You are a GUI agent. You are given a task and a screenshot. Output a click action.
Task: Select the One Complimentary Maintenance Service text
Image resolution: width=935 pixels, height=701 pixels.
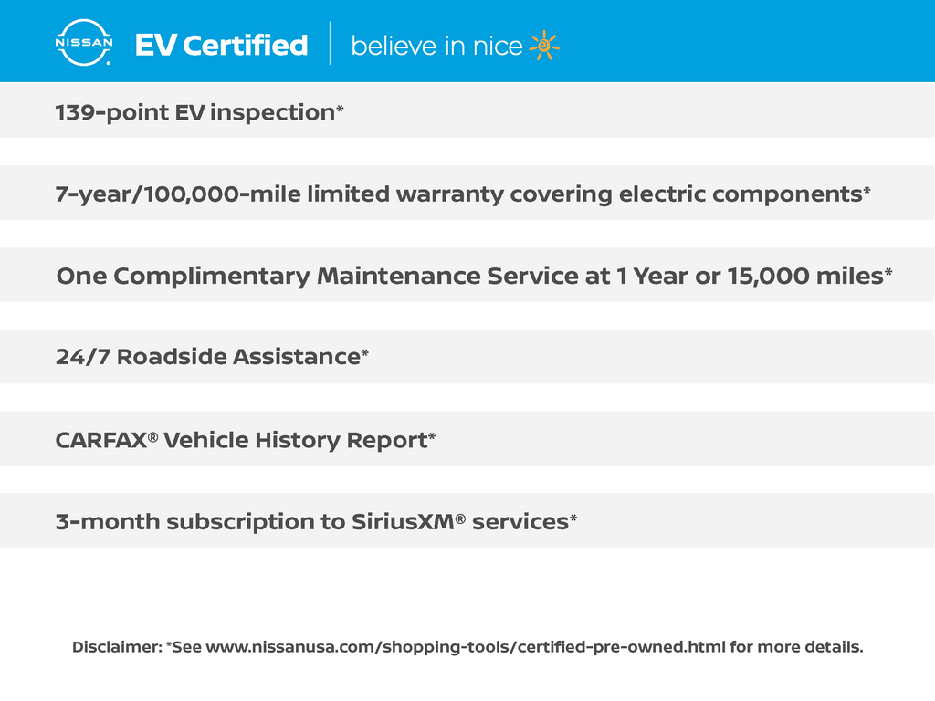[x=469, y=276]
